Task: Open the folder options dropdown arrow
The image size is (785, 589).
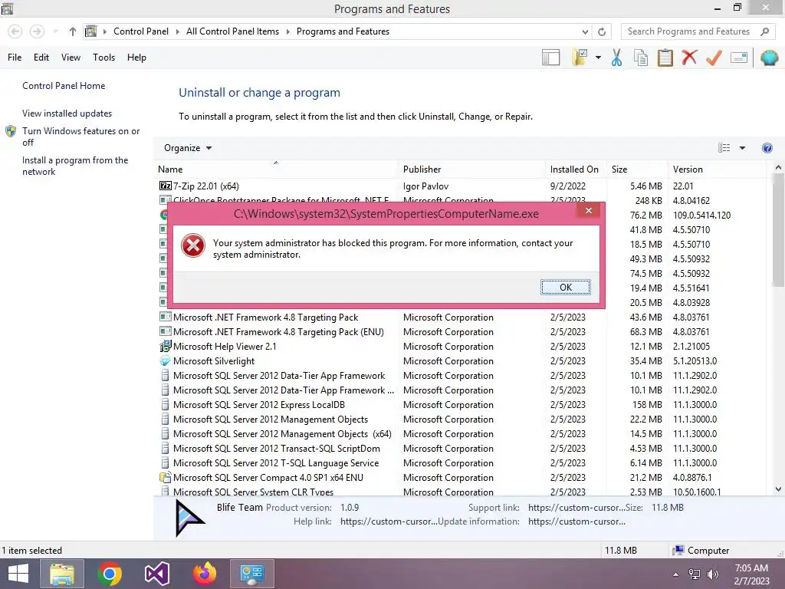Action: [x=598, y=58]
